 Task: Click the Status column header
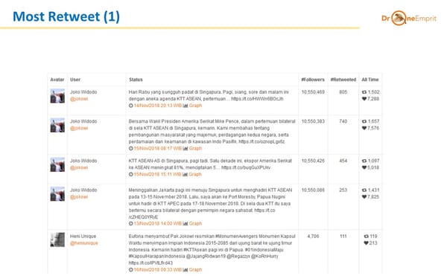click(x=136, y=80)
